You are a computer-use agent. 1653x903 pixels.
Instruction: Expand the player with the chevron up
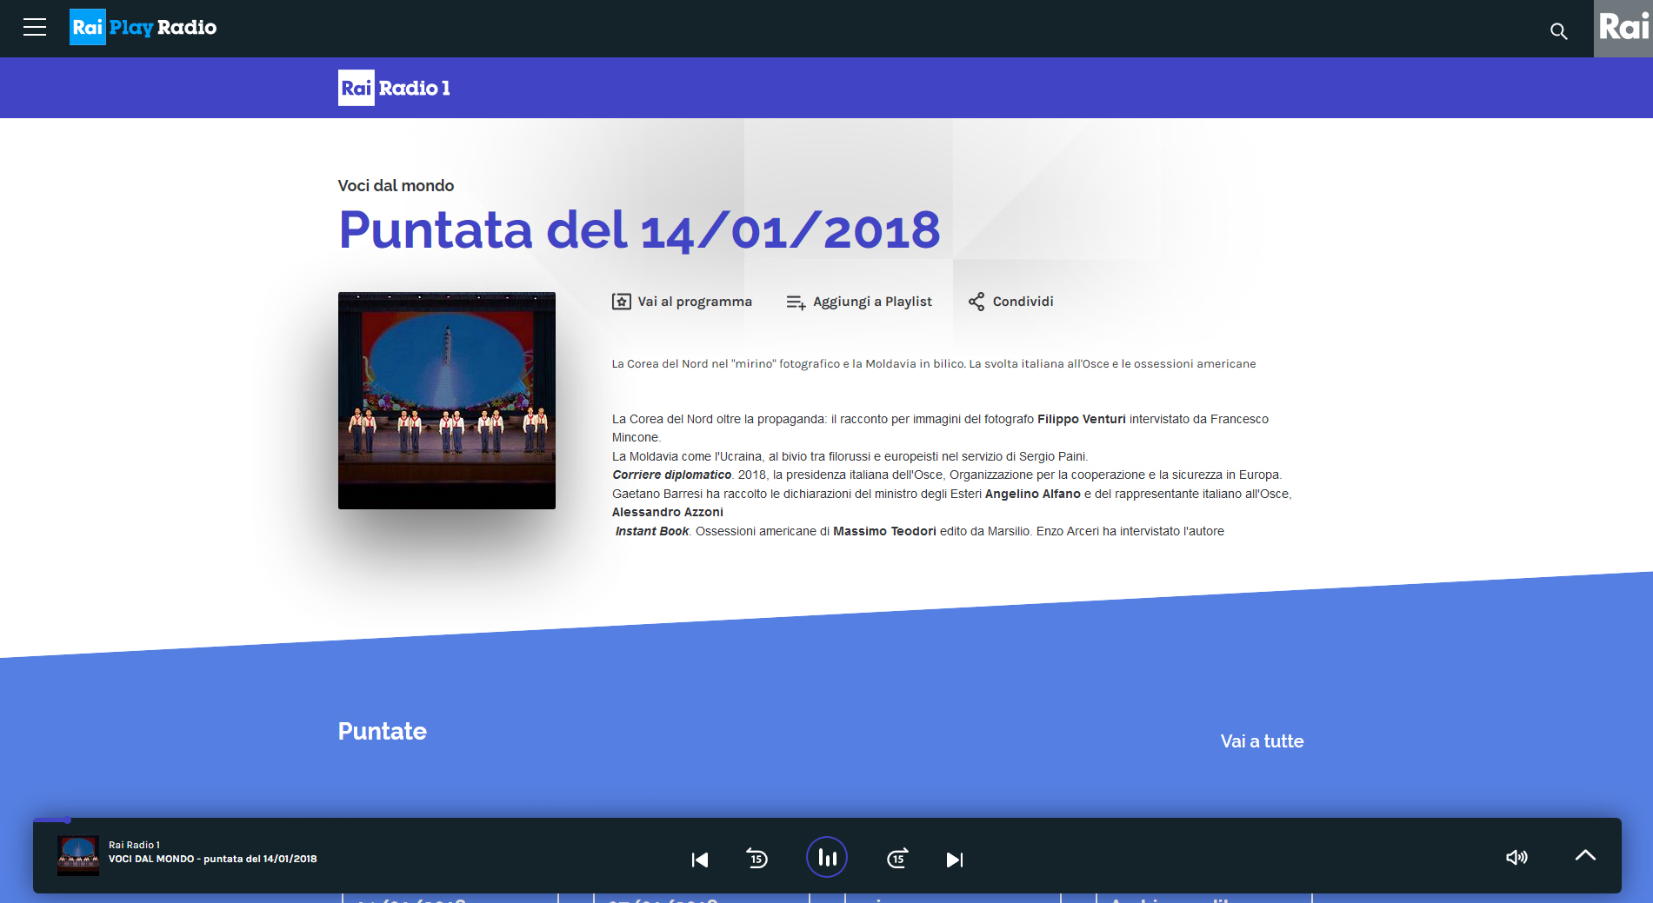(1585, 855)
